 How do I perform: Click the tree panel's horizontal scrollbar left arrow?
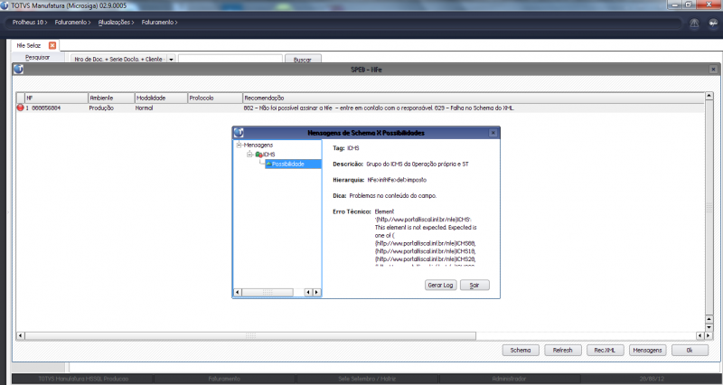pyautogui.click(x=238, y=292)
